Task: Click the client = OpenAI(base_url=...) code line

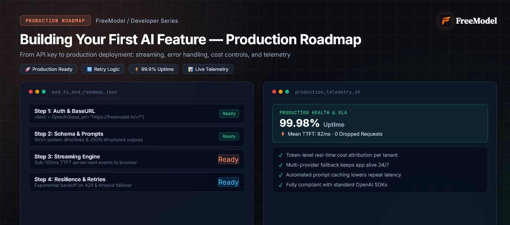Action: [x=89, y=117]
